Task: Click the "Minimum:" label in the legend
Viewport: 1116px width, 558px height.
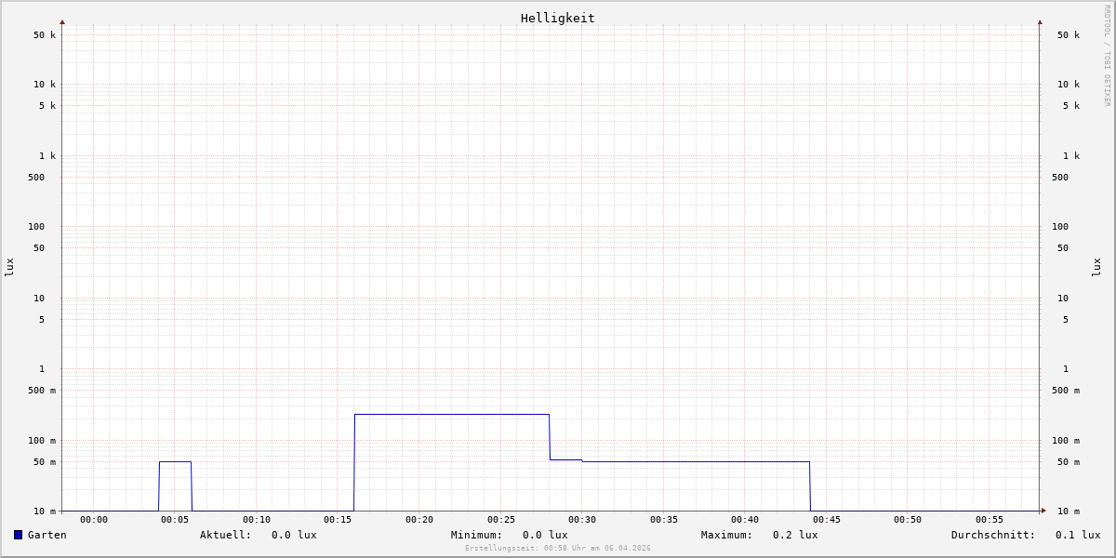Action: pyautogui.click(x=477, y=535)
